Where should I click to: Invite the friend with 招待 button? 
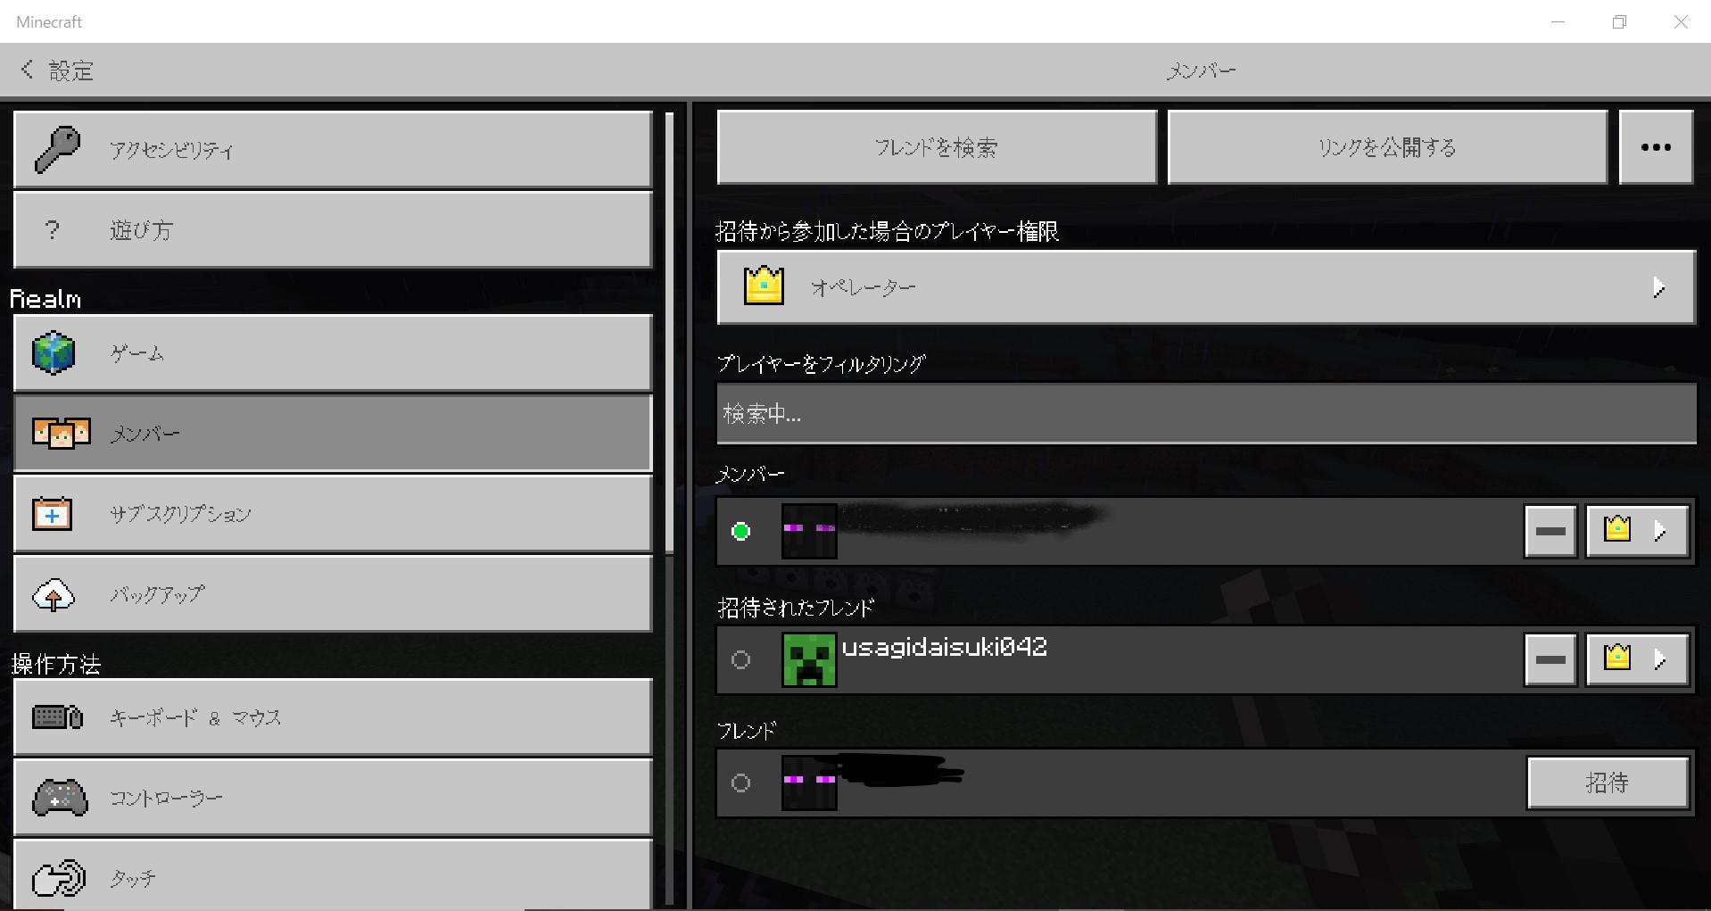point(1608,783)
